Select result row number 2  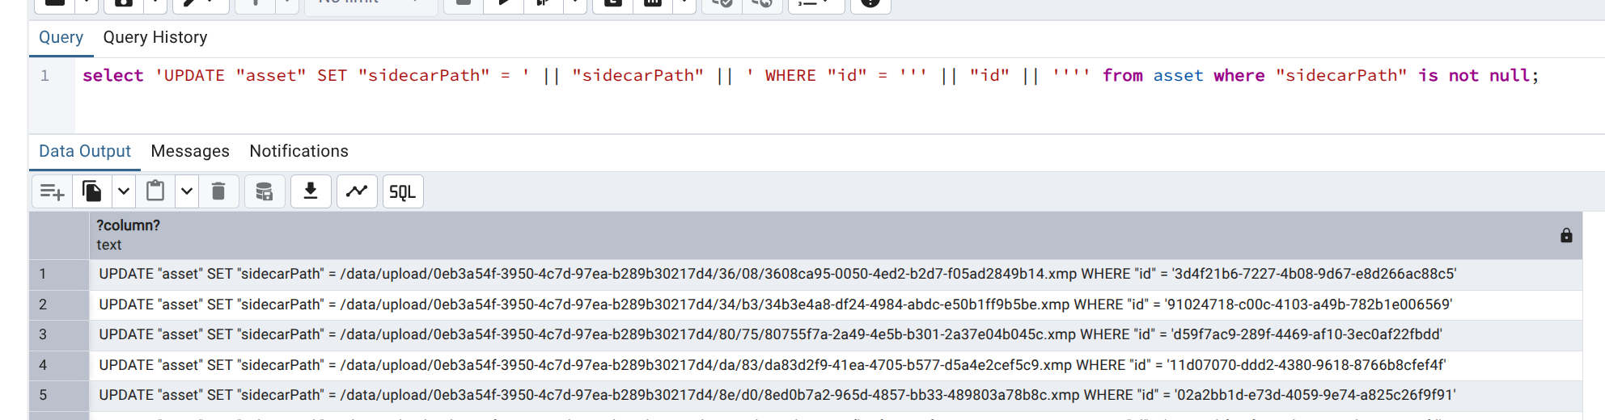[59, 304]
